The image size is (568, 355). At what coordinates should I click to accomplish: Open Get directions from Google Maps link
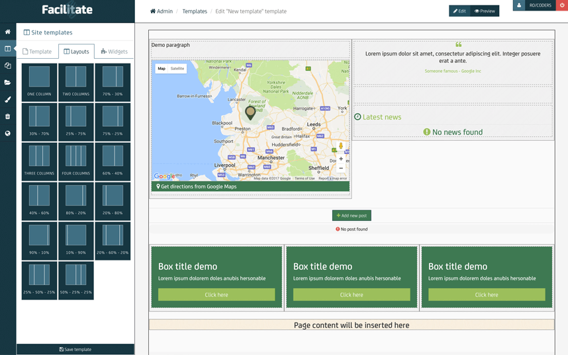click(197, 186)
